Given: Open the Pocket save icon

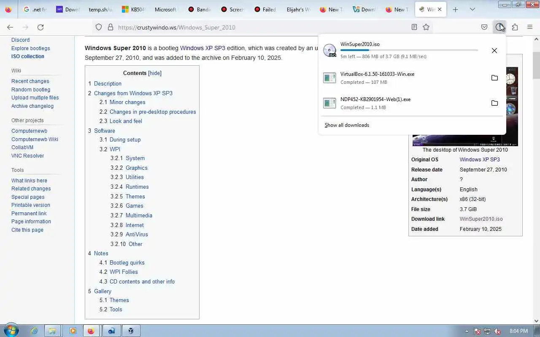Looking at the screenshot, I should (484, 27).
